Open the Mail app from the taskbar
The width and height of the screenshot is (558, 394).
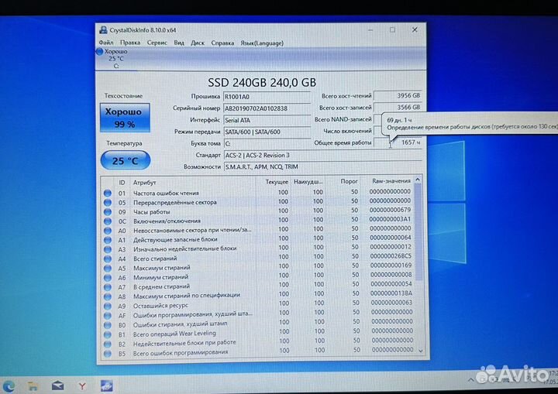pyautogui.click(x=57, y=385)
